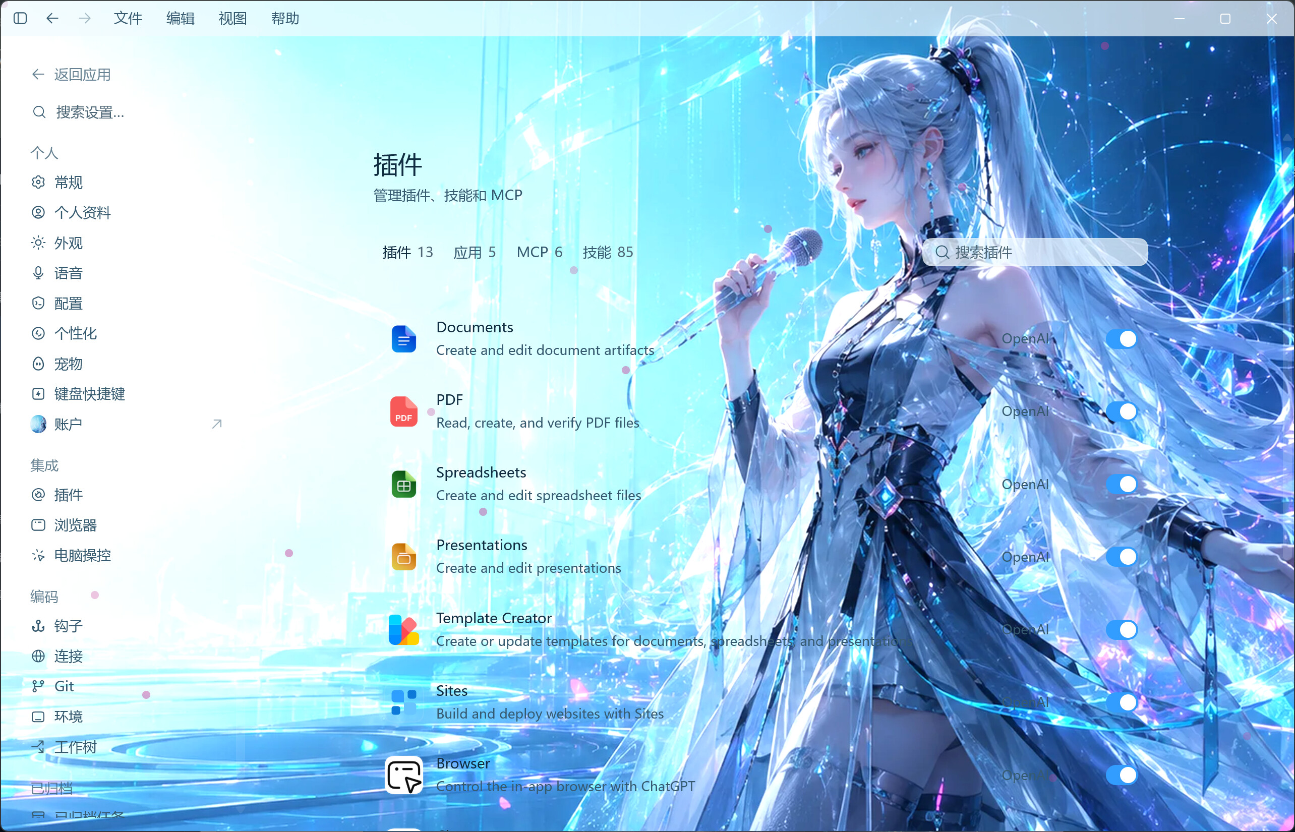Screen dimensions: 1295x832
Task: Open the 编辑 menu
Action: click(x=181, y=18)
